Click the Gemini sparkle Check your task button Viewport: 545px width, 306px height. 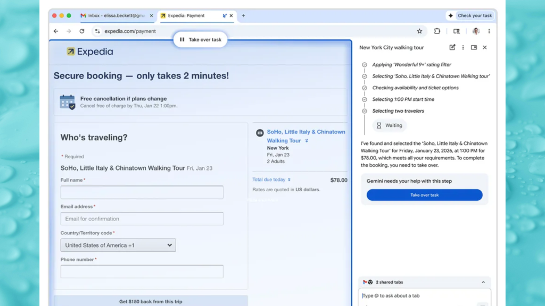(470, 15)
